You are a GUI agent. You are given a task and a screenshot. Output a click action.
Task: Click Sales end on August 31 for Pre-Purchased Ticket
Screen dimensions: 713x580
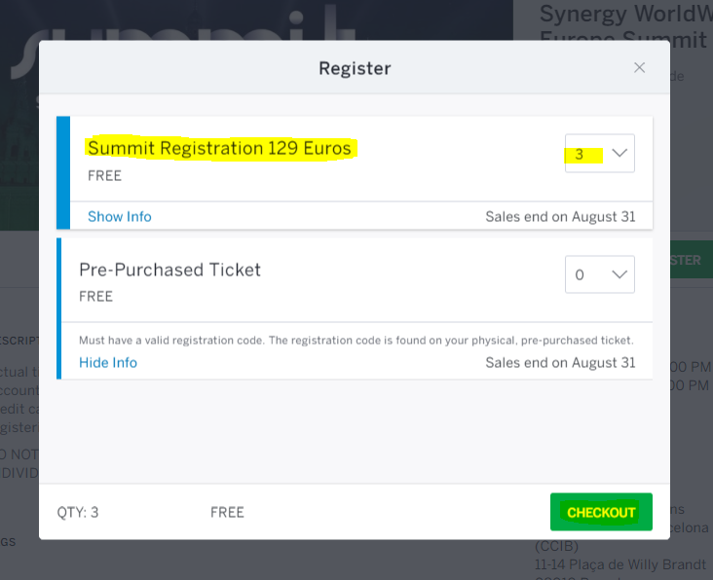[560, 362]
